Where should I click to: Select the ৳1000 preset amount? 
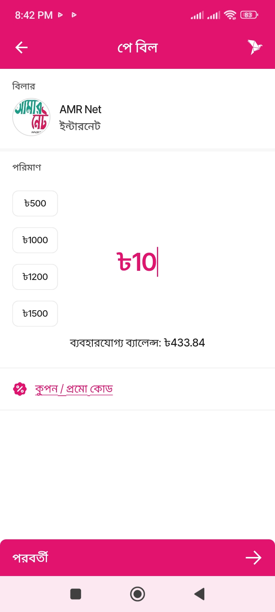[x=35, y=240]
